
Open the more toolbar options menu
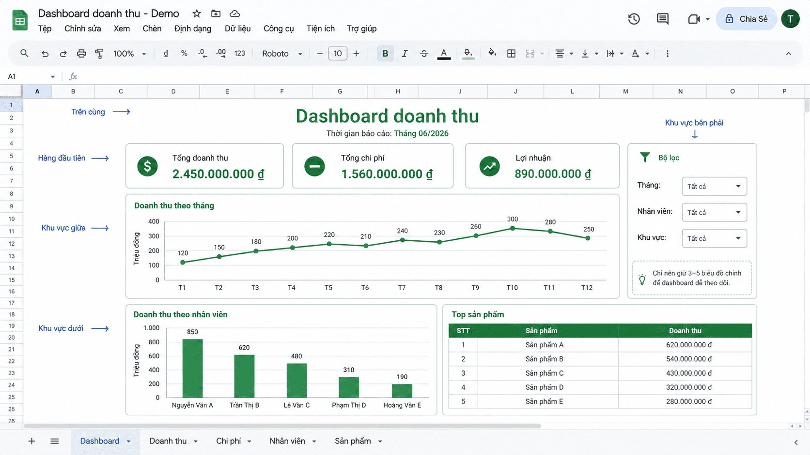tap(668, 54)
